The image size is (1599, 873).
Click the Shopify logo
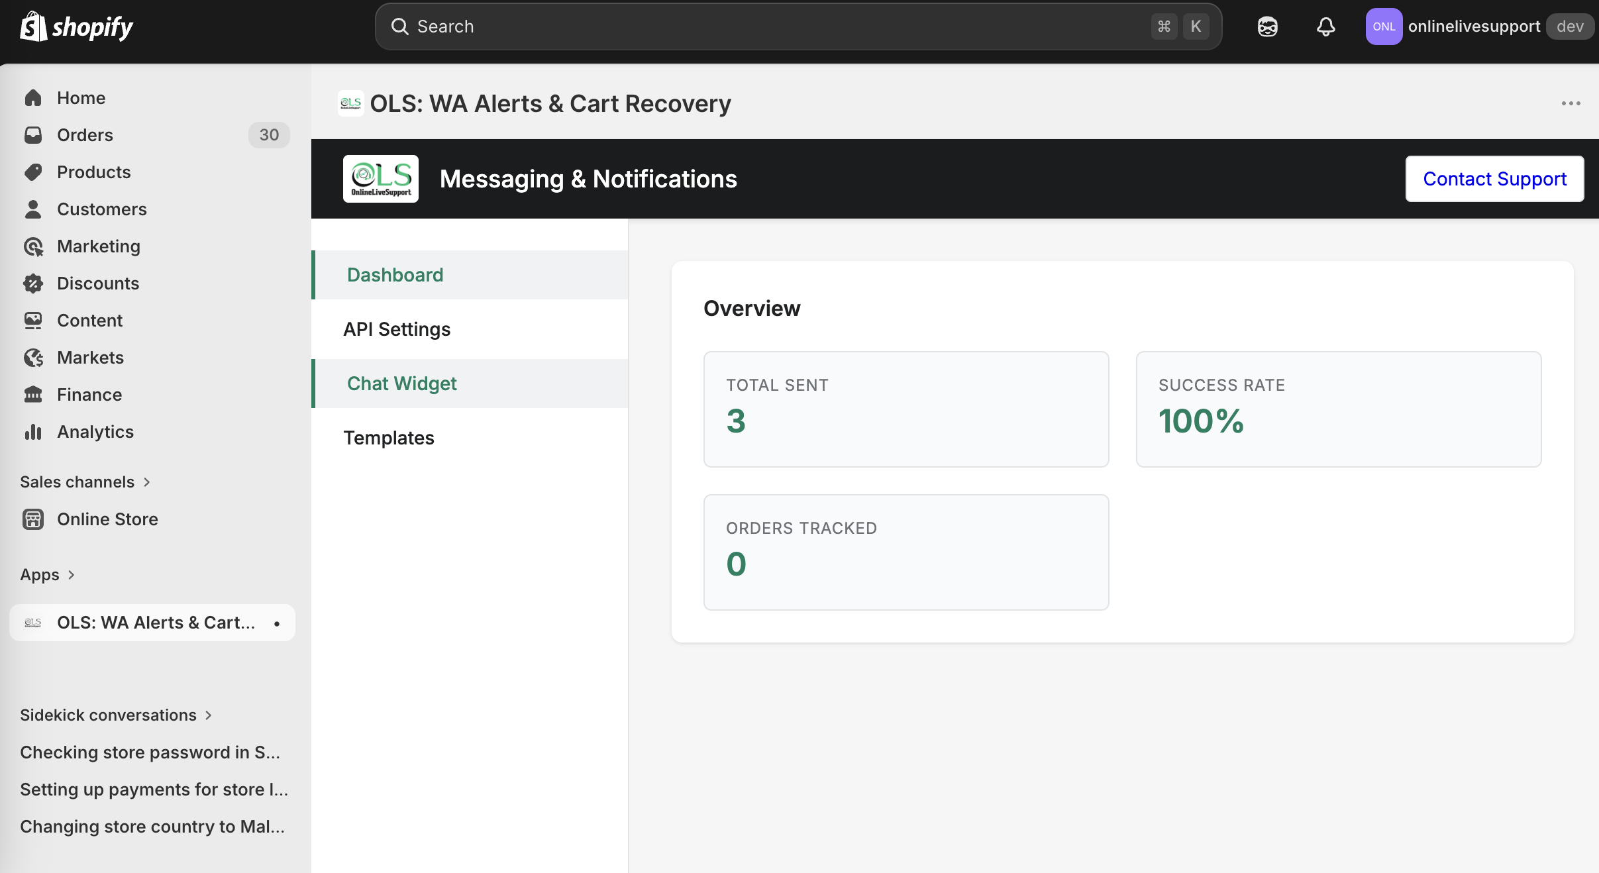pyautogui.click(x=76, y=26)
